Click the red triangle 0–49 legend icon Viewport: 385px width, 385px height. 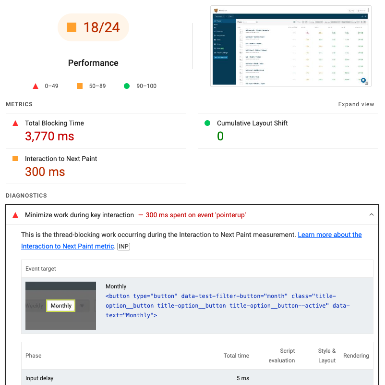[35, 87]
